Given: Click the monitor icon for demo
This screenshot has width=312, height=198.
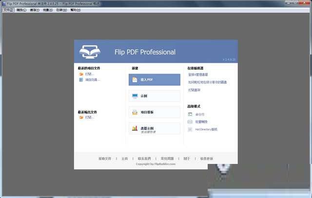Looking at the screenshot, I should pyautogui.click(x=135, y=96).
